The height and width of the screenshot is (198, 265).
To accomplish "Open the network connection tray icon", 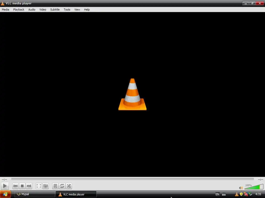I will point(251,194).
